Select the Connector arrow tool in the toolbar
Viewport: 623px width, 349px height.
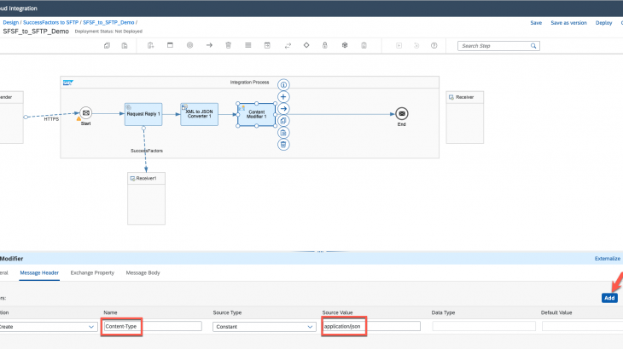(209, 45)
